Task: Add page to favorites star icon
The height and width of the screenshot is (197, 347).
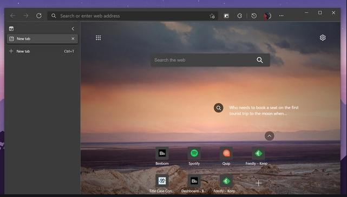Action: click(x=212, y=16)
